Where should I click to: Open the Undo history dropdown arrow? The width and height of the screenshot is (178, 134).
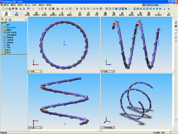pyautogui.click(x=30, y=9)
